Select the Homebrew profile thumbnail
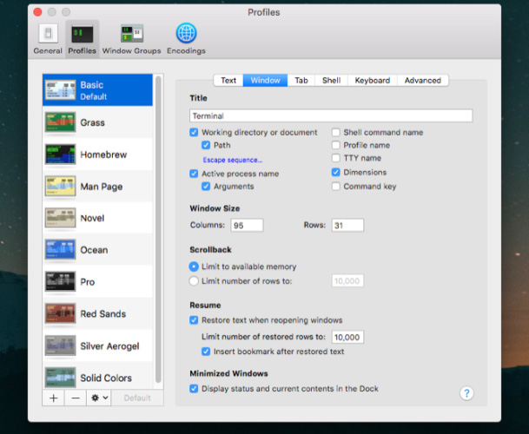 [61, 155]
